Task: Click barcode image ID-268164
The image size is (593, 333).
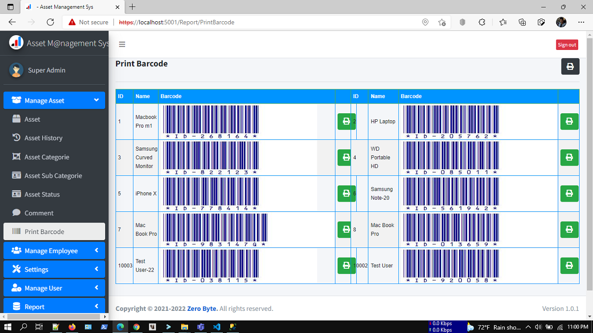Action: point(211,122)
